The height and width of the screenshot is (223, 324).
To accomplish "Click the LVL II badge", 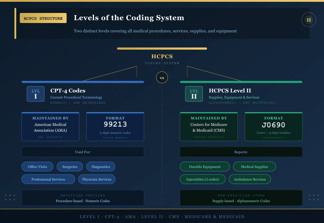I will click(194, 94).
